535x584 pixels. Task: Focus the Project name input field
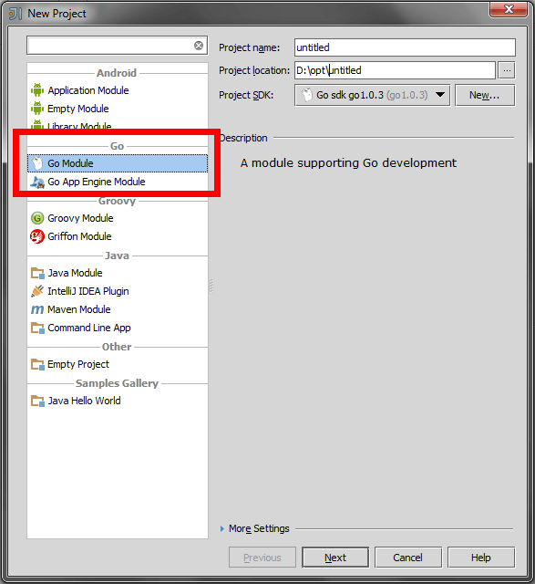pos(405,47)
